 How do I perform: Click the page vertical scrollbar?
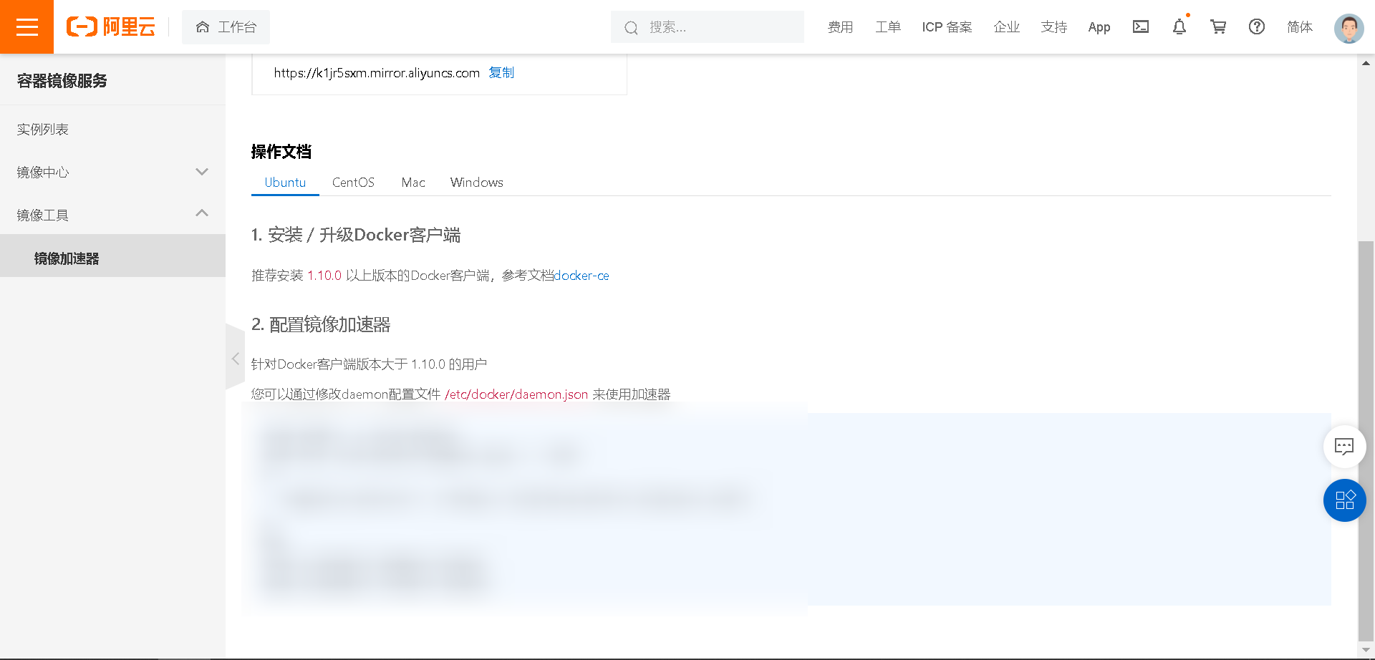coord(1366,440)
